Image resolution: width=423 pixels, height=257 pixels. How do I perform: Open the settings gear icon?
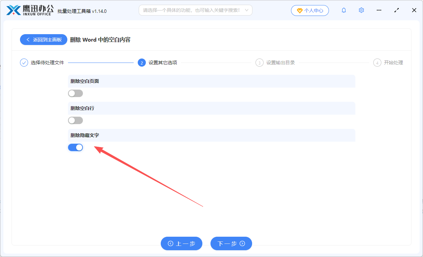click(361, 10)
